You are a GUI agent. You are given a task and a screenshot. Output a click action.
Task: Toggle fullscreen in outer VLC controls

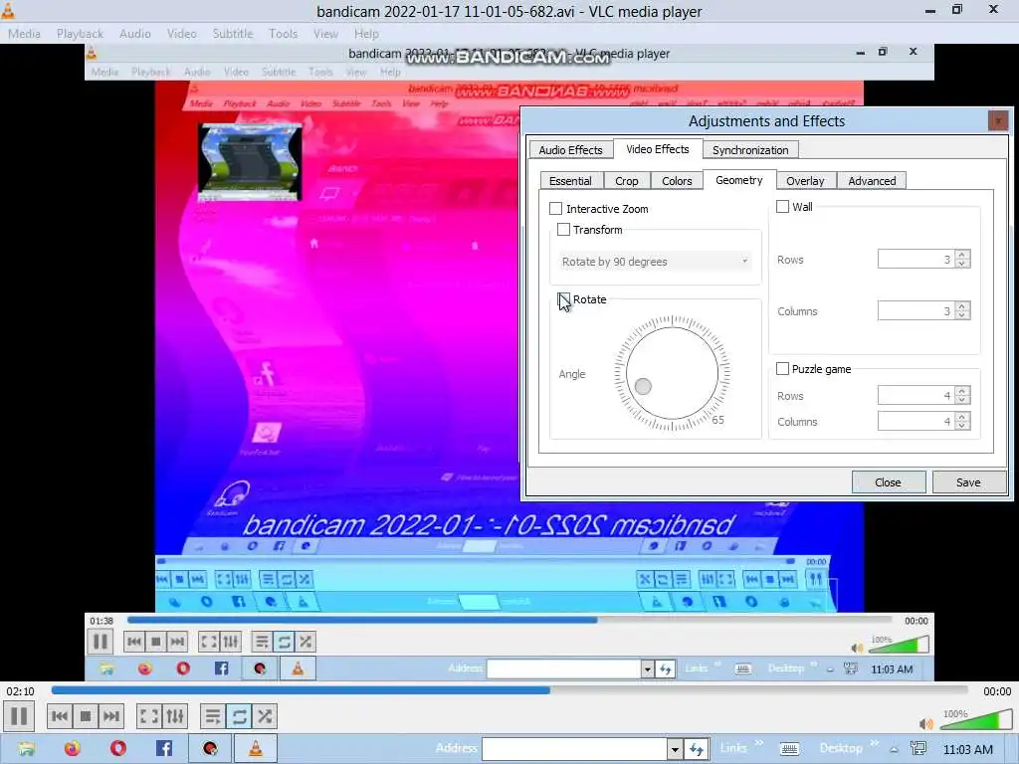pyautogui.click(x=149, y=716)
